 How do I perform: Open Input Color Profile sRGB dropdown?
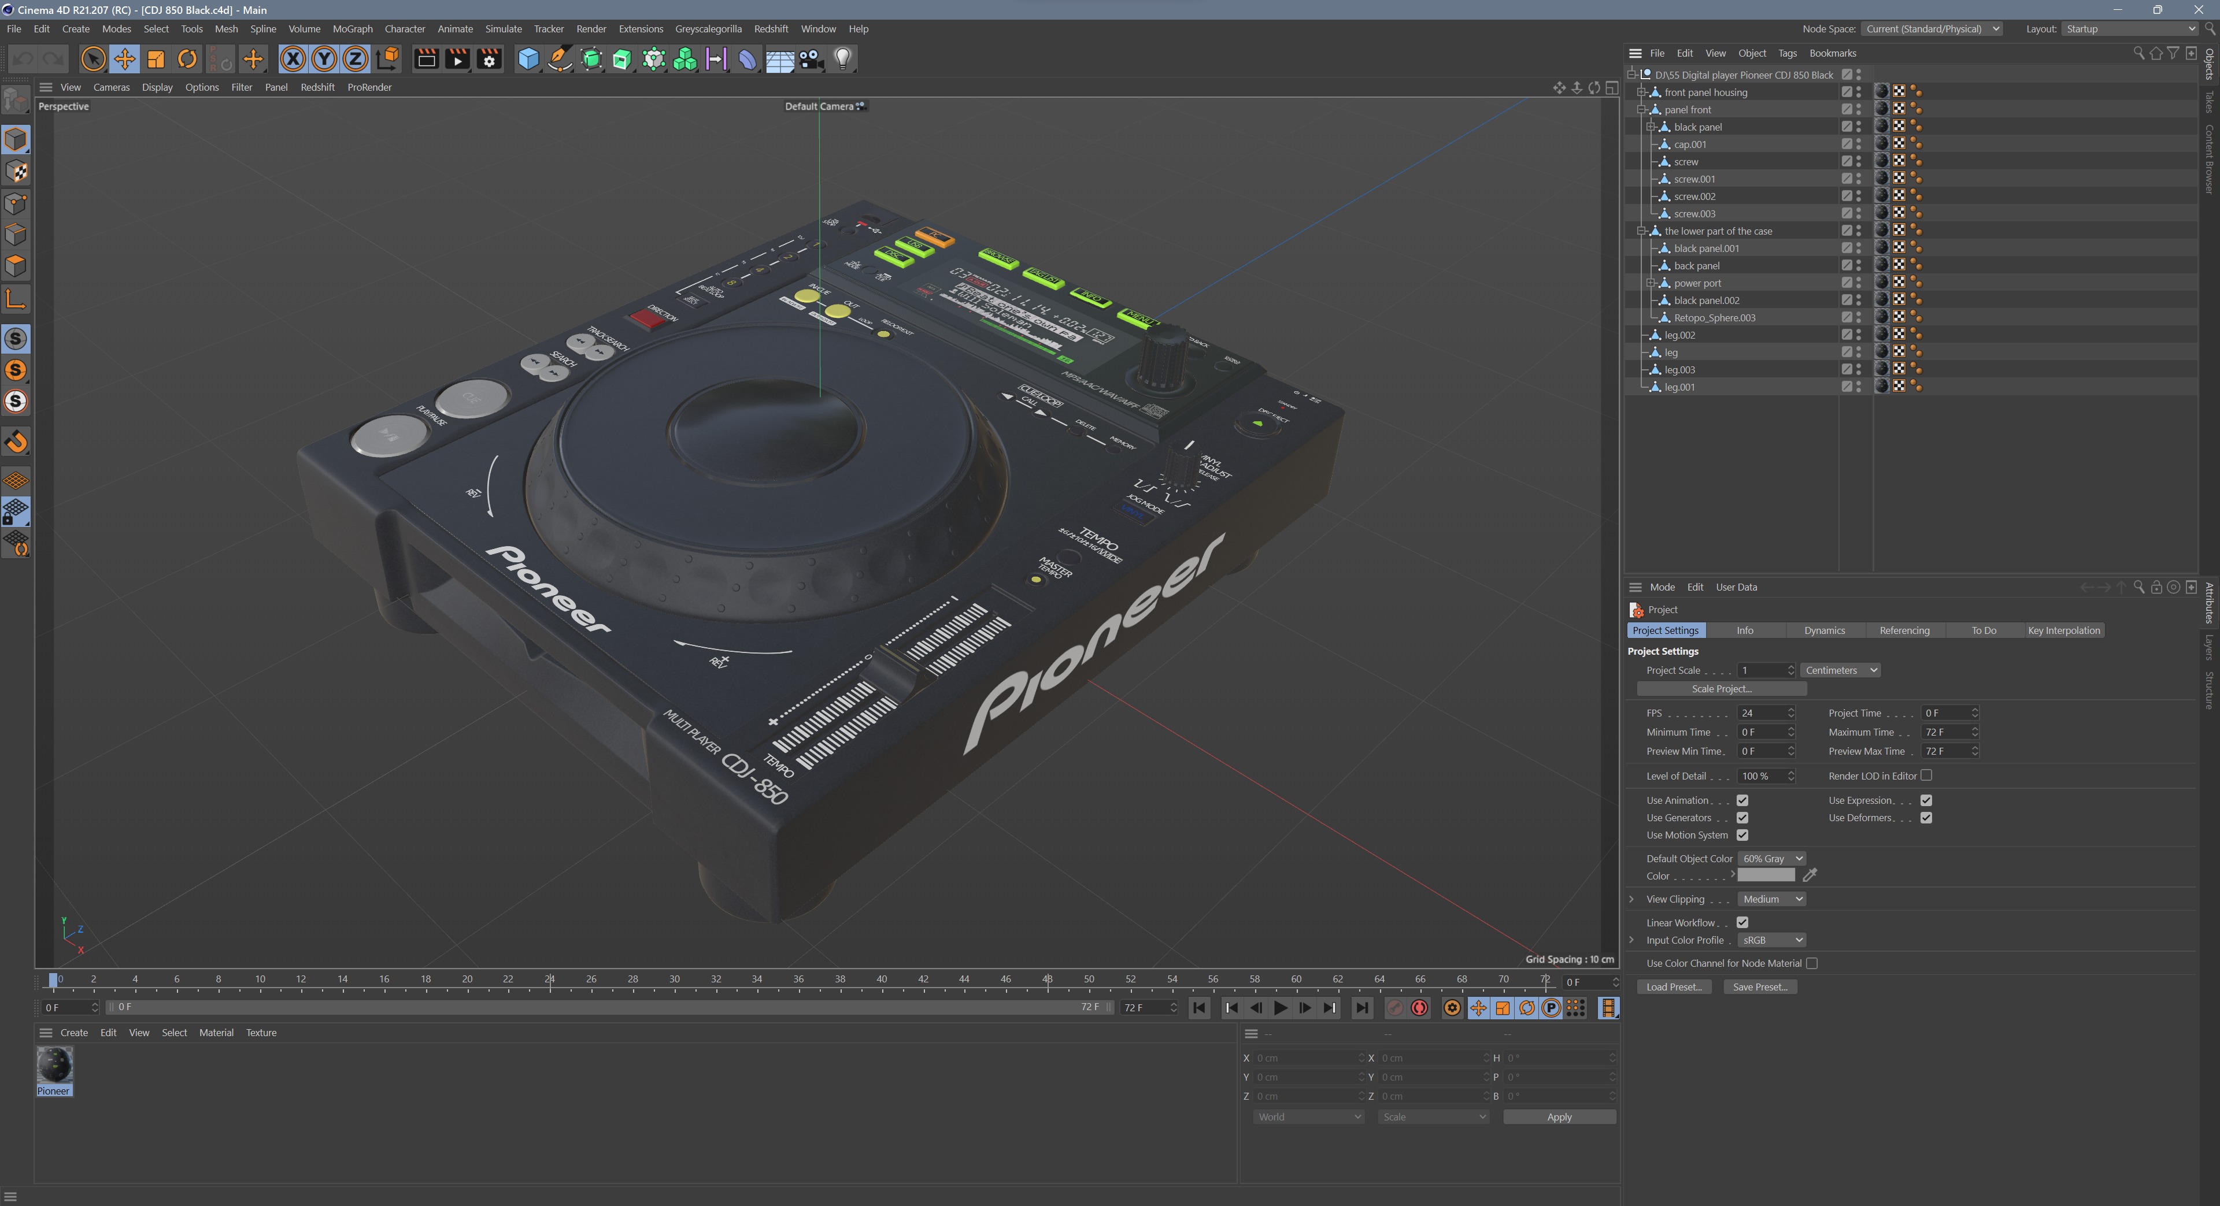[x=1771, y=940]
